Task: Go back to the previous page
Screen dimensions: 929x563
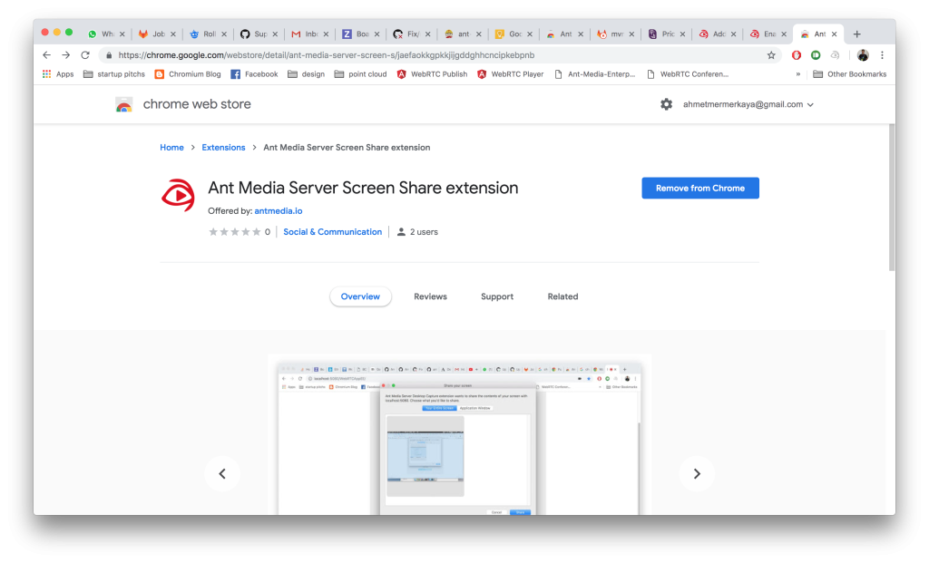Action: pos(47,55)
